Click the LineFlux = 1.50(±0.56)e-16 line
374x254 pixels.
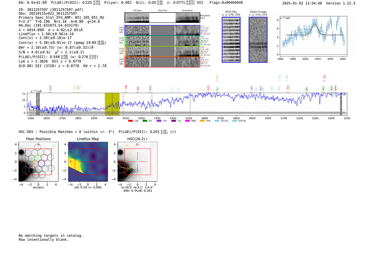coord(46,34)
